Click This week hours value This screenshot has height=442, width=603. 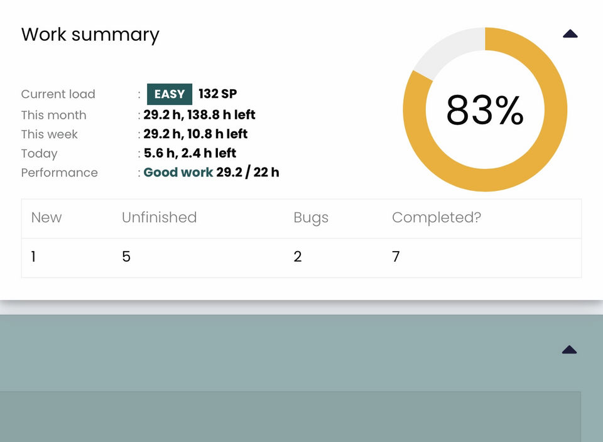click(x=195, y=134)
